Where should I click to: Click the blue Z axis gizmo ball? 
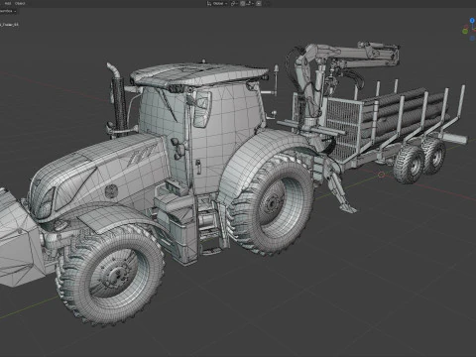pyautogui.click(x=472, y=21)
